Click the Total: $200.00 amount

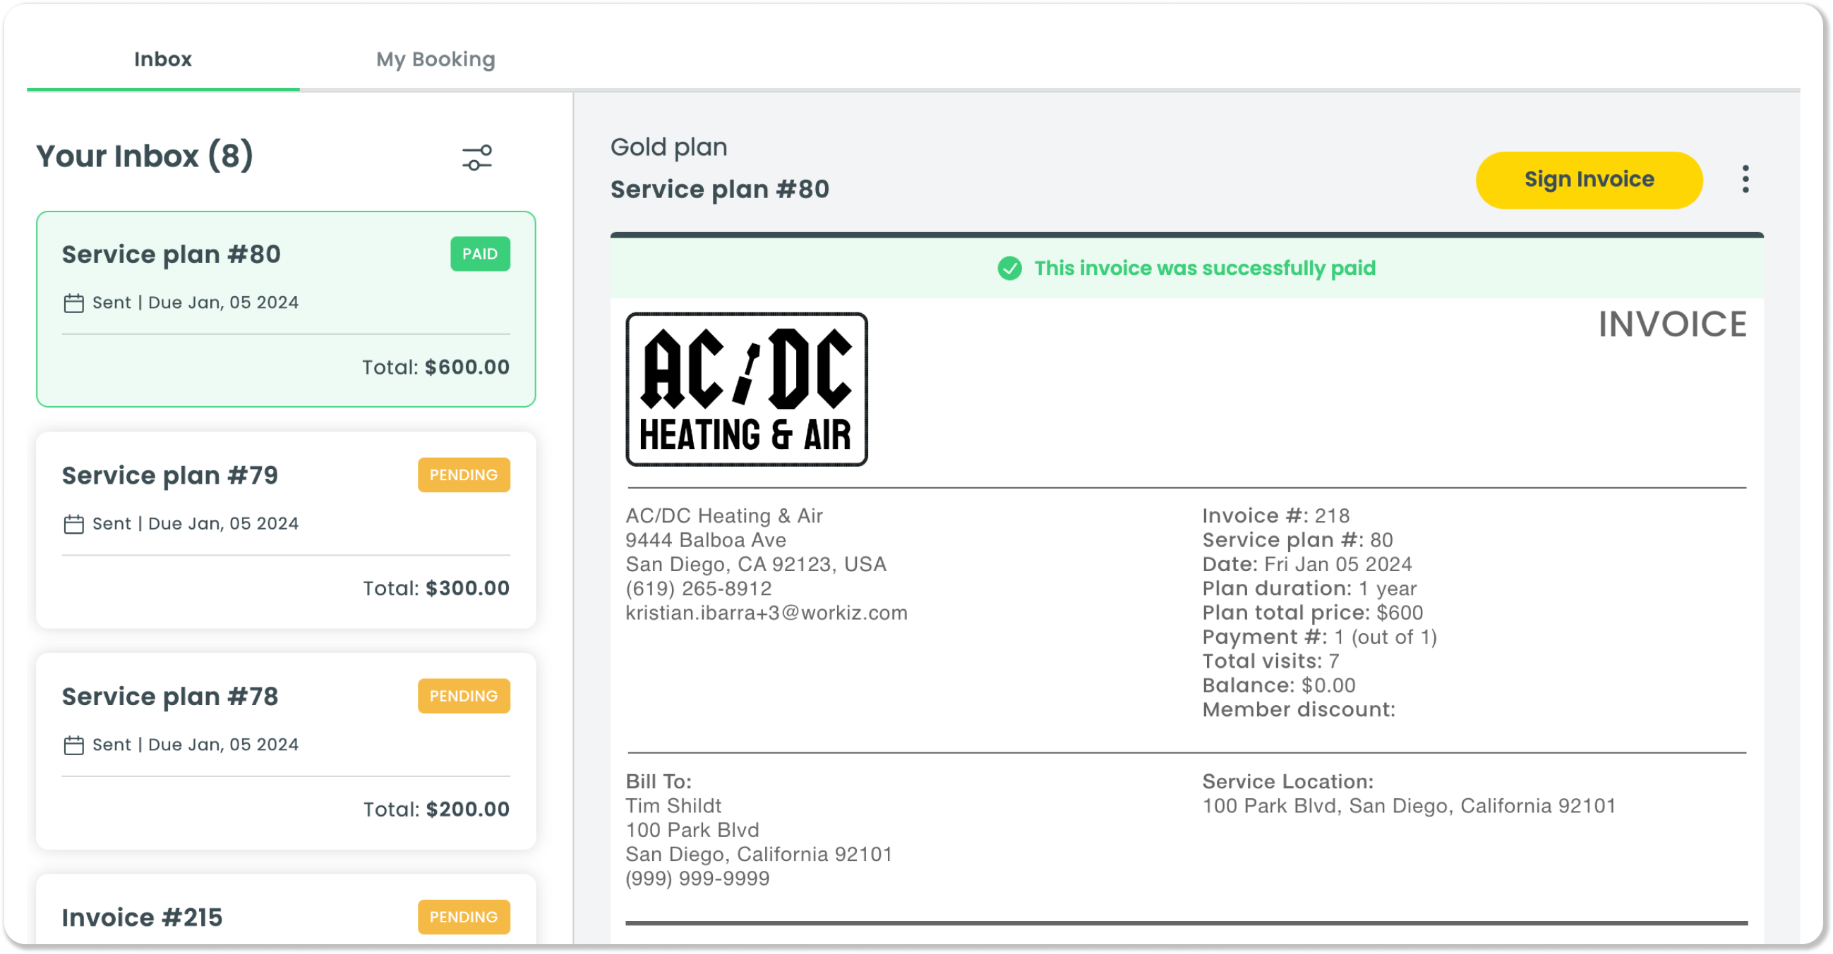click(x=436, y=809)
